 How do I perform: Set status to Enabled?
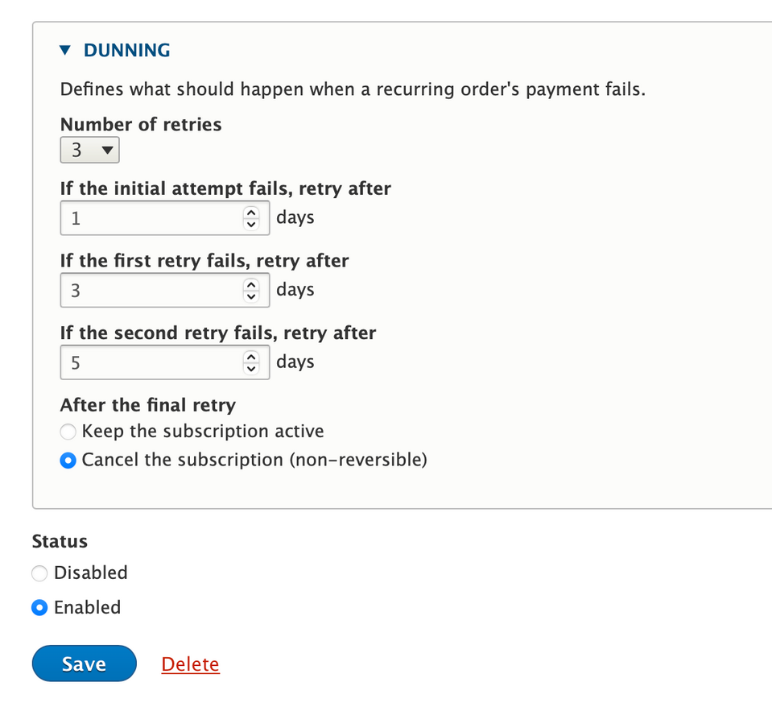(x=39, y=608)
